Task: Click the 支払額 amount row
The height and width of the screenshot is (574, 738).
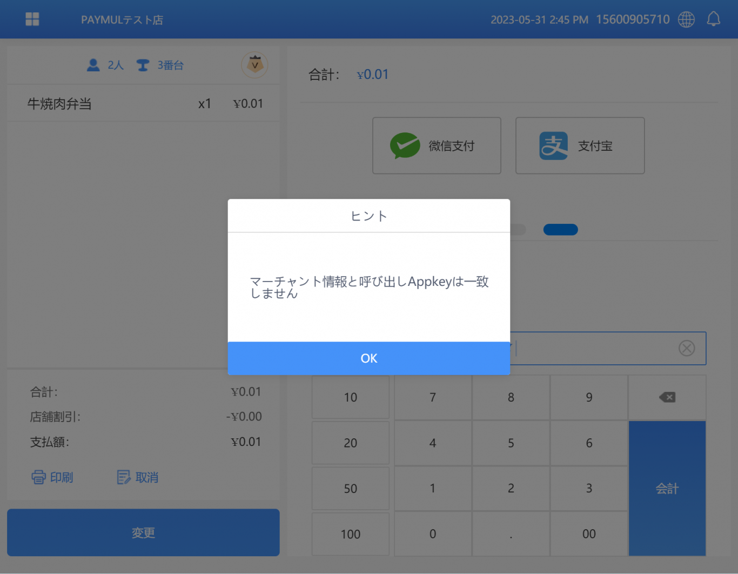Action: [146, 442]
